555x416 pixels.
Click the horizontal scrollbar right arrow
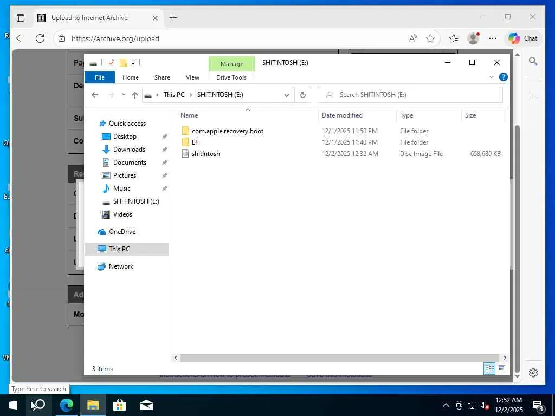[x=505, y=357]
